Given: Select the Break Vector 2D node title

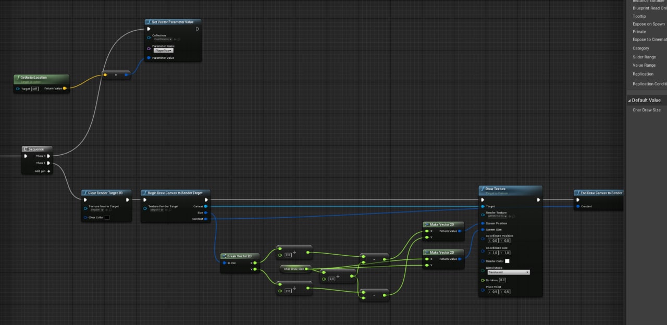Looking at the screenshot, I should click(240, 256).
